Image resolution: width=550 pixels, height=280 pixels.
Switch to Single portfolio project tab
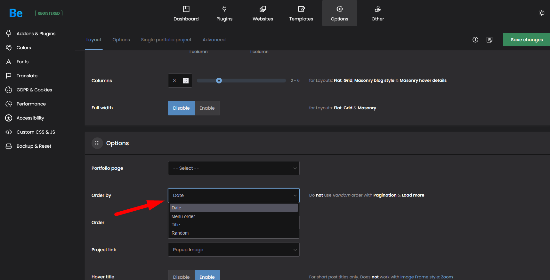[x=166, y=40]
